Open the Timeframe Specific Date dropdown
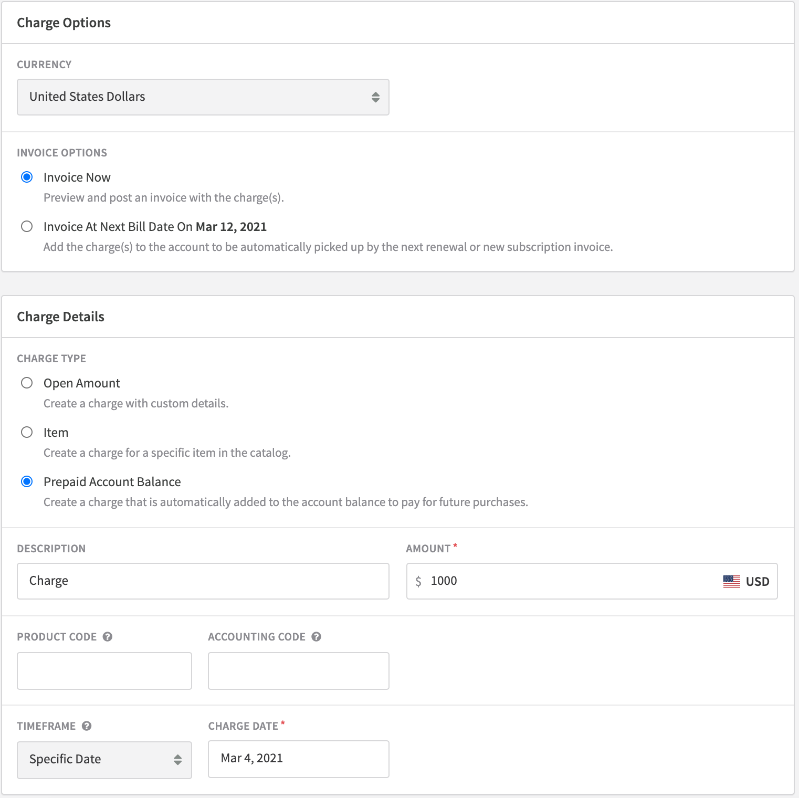This screenshot has height=798, width=799. (104, 760)
